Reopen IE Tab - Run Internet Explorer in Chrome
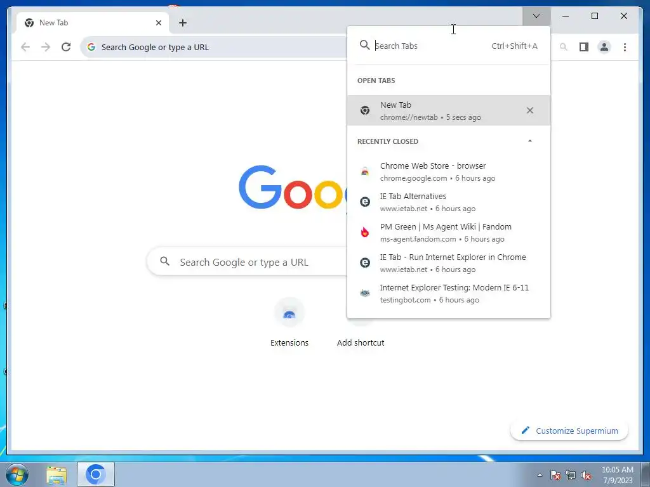650x487 pixels. [449, 263]
